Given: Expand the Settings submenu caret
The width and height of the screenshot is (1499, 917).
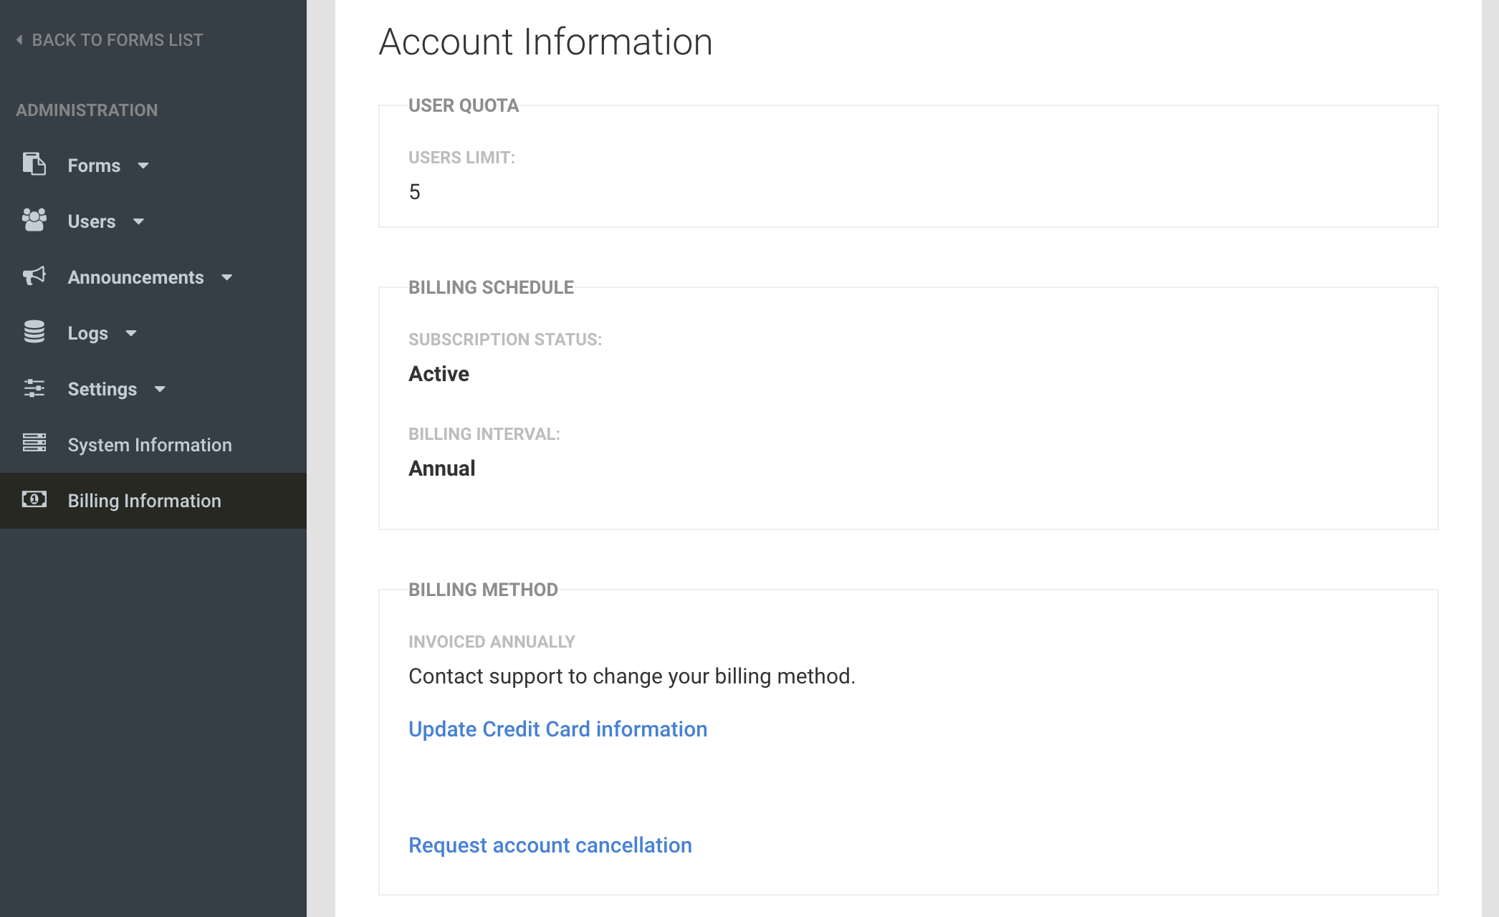Looking at the screenshot, I should click(x=160, y=389).
